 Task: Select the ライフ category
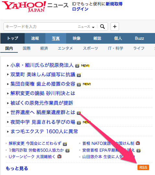point(139,48)
